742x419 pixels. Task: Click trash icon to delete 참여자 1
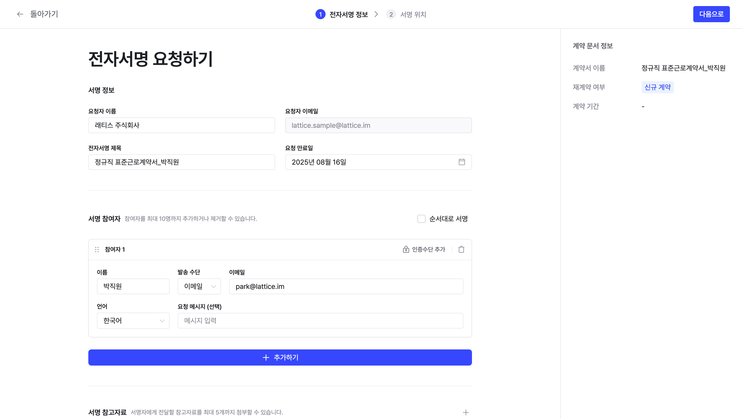click(461, 249)
